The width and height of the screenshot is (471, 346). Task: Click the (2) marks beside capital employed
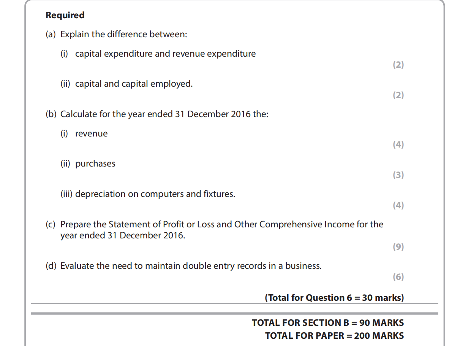(x=398, y=95)
